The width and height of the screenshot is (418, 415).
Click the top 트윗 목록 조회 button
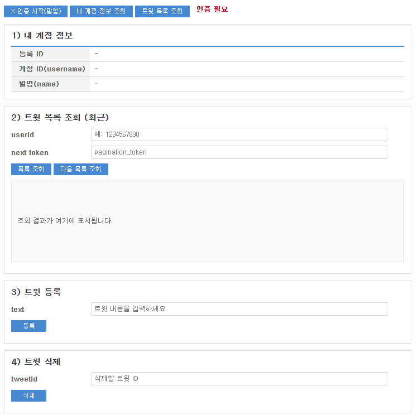click(162, 11)
